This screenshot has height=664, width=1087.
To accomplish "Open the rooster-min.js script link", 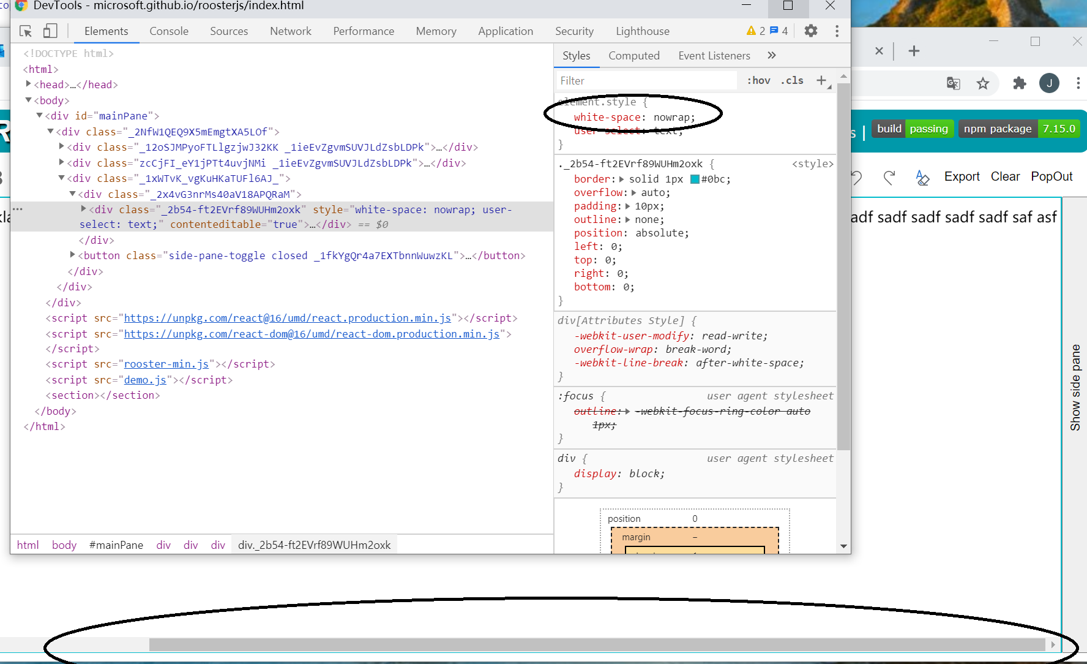I will click(166, 364).
